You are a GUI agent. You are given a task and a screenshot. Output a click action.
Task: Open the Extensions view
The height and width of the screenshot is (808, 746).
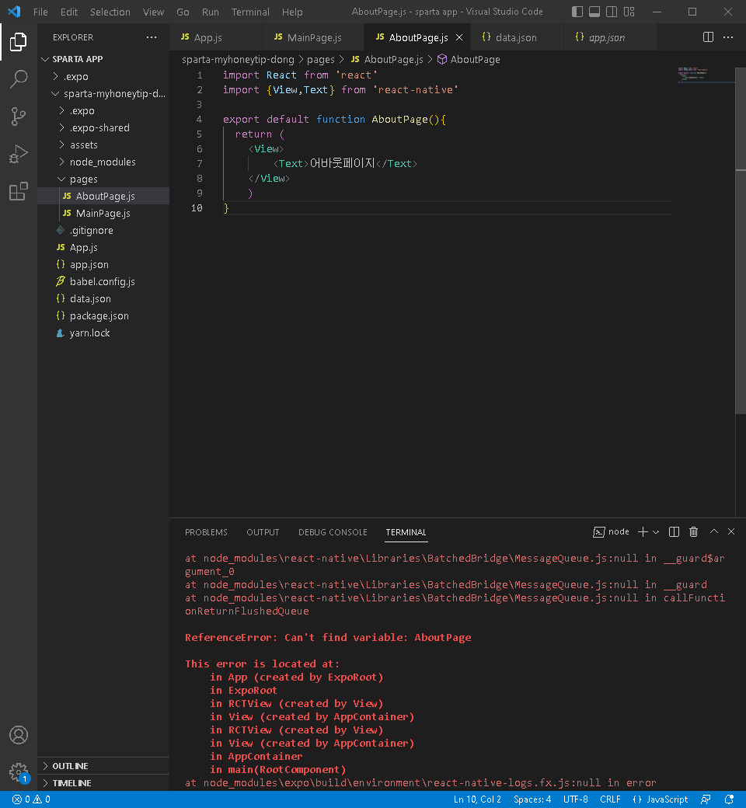point(19,190)
